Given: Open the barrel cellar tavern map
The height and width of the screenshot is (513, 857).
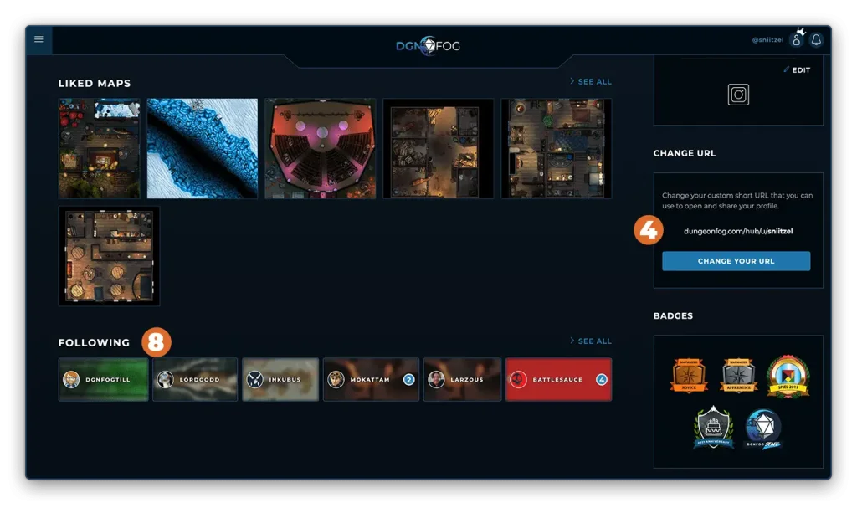Looking at the screenshot, I should click(x=109, y=256).
